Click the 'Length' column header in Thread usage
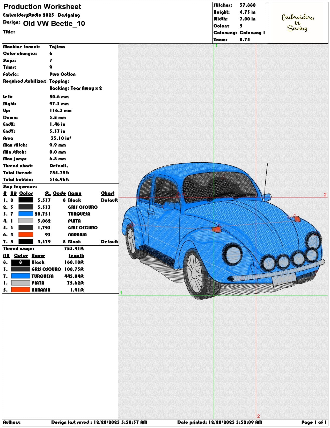The height and width of the screenshot is (428, 330). click(76, 256)
